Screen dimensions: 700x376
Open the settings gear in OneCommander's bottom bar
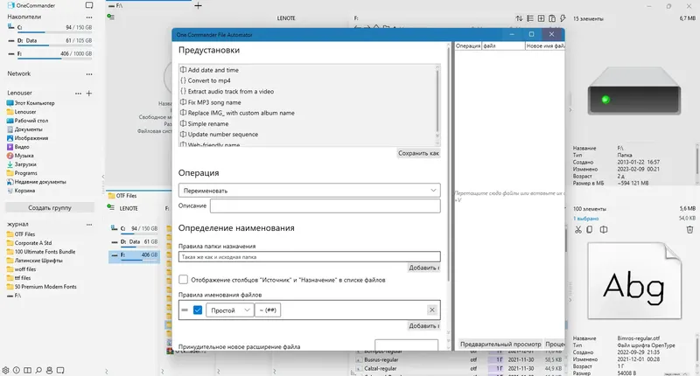point(5,370)
